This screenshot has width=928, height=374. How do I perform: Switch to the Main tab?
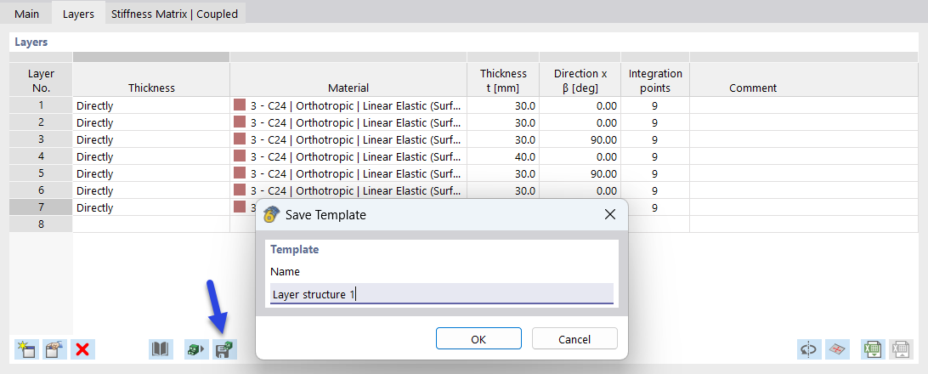(26, 14)
